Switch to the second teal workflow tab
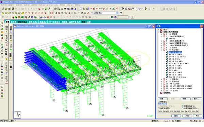This screenshot has height=127, width=204. tap(14, 22)
